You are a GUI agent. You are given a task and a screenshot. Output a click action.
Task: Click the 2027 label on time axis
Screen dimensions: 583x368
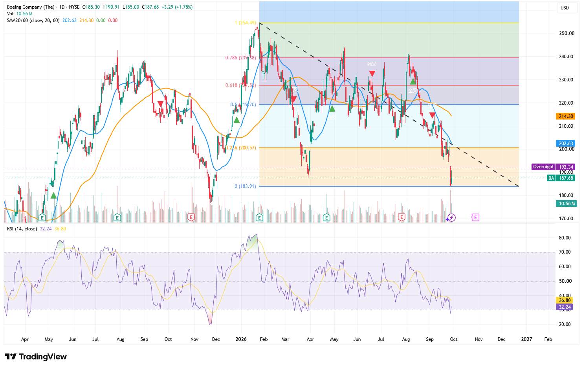[x=526, y=339]
